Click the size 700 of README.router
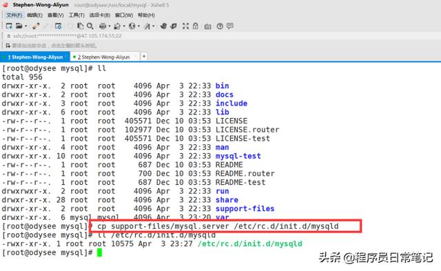Screen dimensions: 441x271 [145, 173]
